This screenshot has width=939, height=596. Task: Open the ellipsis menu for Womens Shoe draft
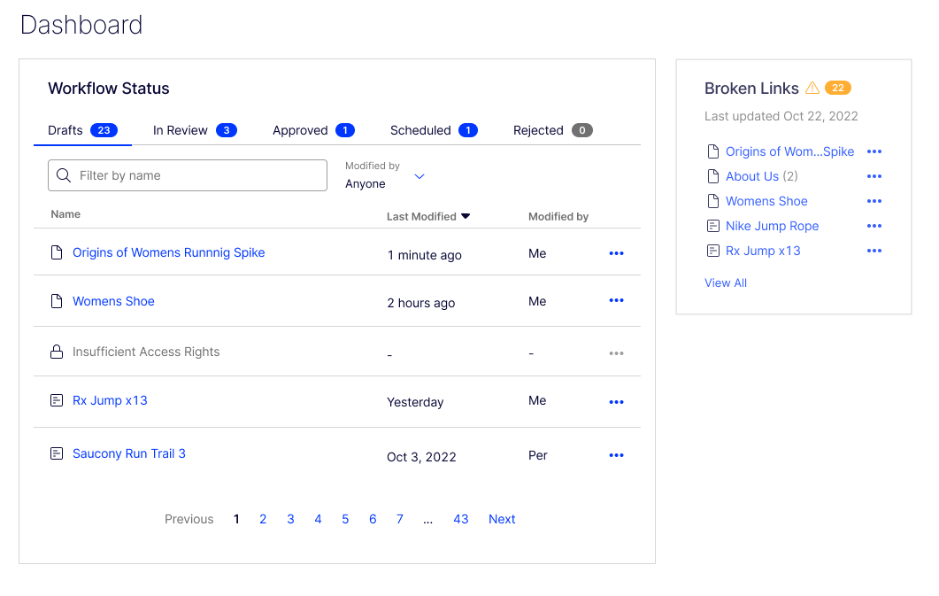tap(616, 301)
